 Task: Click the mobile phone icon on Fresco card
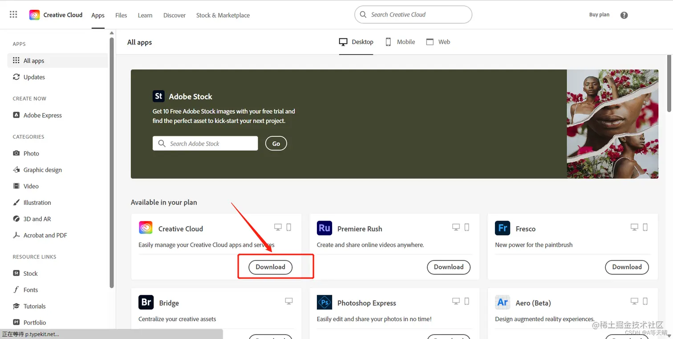click(x=645, y=227)
